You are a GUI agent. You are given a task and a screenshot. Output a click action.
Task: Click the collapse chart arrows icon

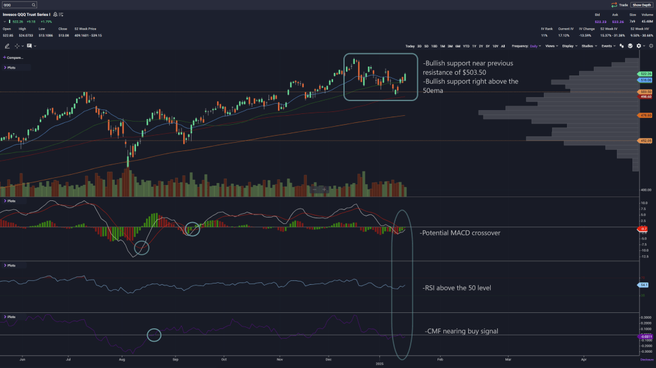pyautogui.click(x=651, y=46)
